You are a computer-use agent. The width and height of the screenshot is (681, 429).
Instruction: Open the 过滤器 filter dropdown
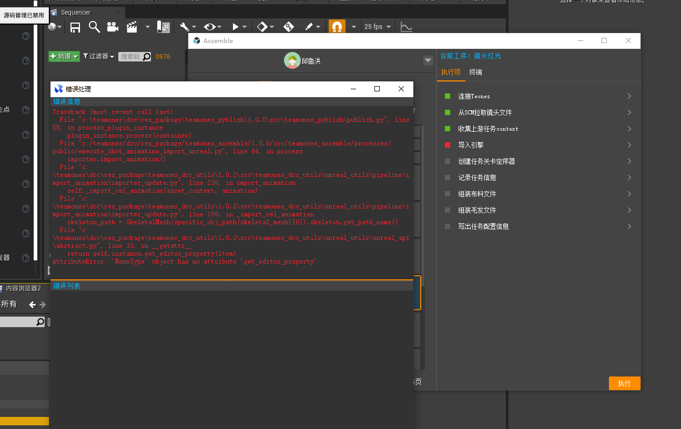coord(98,56)
